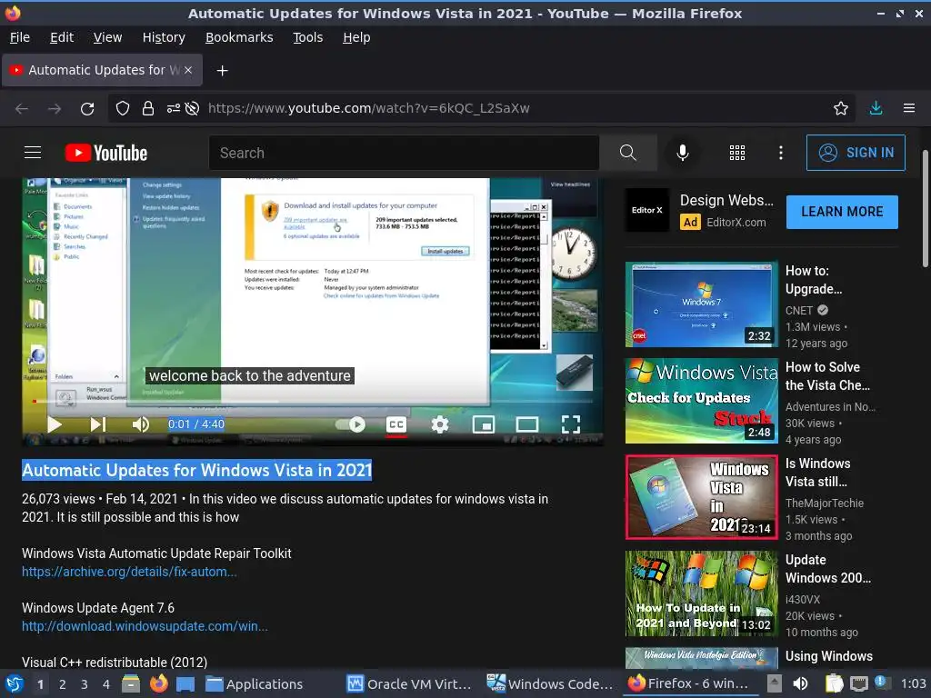Click the YouTube search magnifier button
Image resolution: width=931 pixels, height=698 pixels.
pyautogui.click(x=627, y=153)
